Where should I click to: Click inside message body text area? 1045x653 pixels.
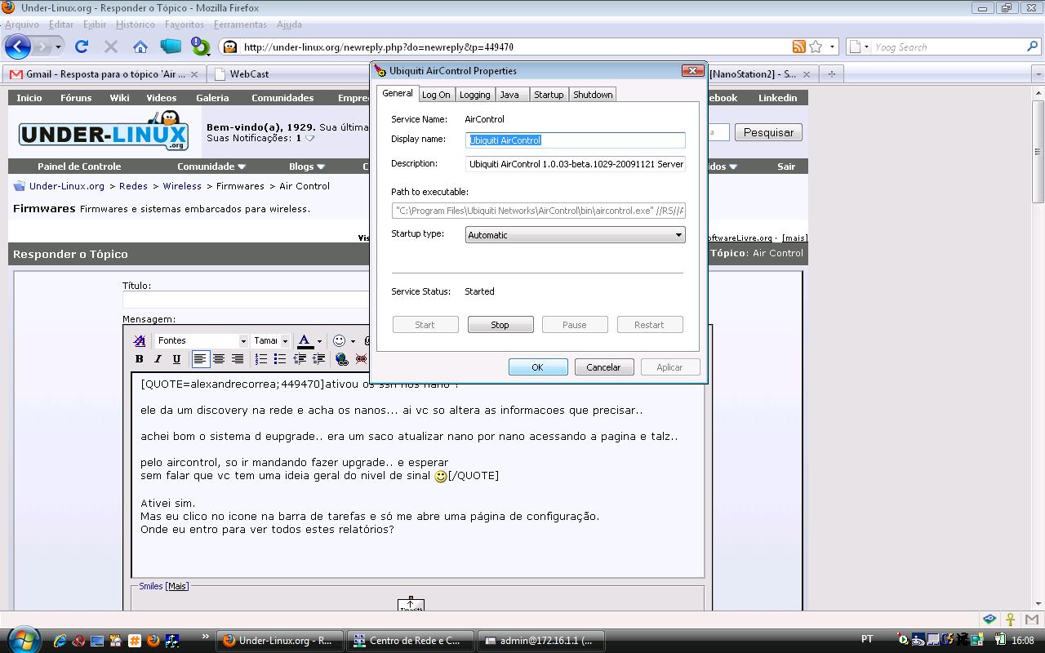418,476
